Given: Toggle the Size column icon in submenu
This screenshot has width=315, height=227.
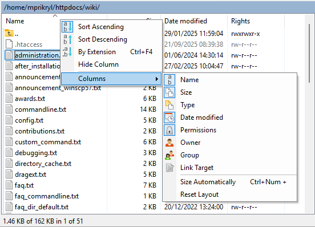Looking at the screenshot, I should pos(169,92).
